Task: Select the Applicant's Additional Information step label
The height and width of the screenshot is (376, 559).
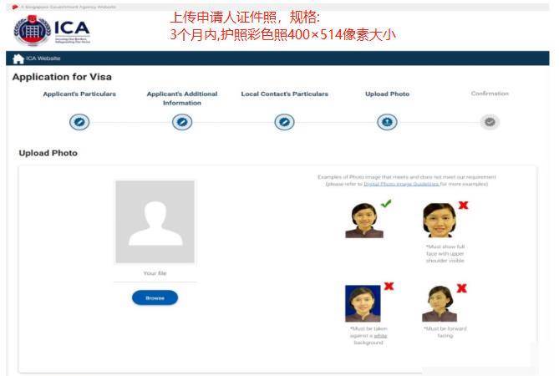Action: coord(182,99)
